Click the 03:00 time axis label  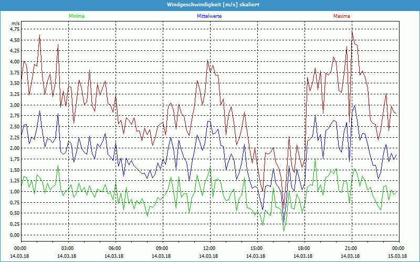tap(68, 248)
